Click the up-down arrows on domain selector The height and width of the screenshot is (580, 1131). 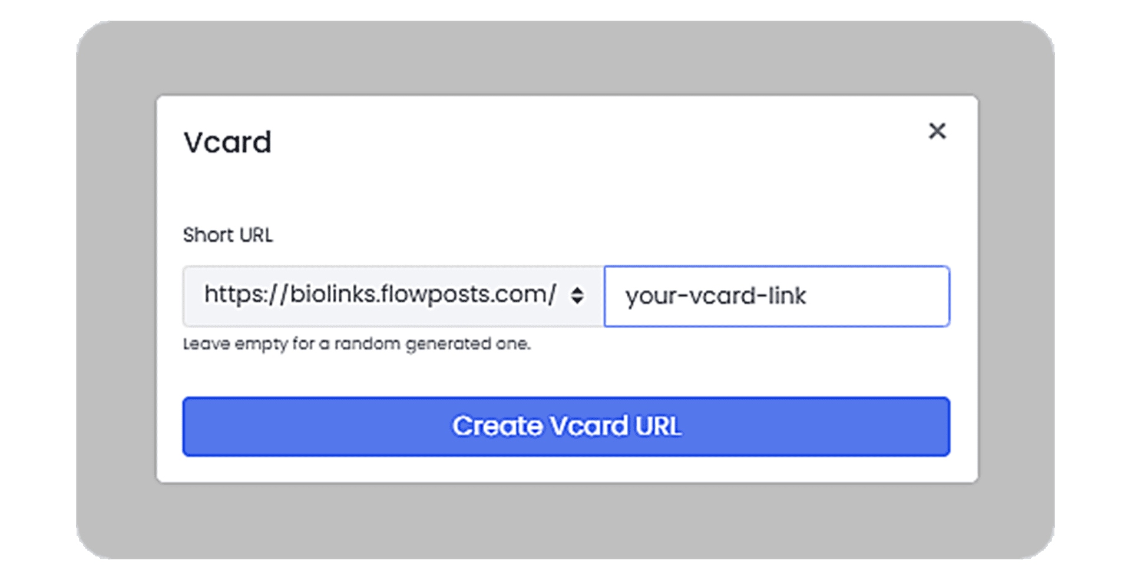tap(577, 295)
